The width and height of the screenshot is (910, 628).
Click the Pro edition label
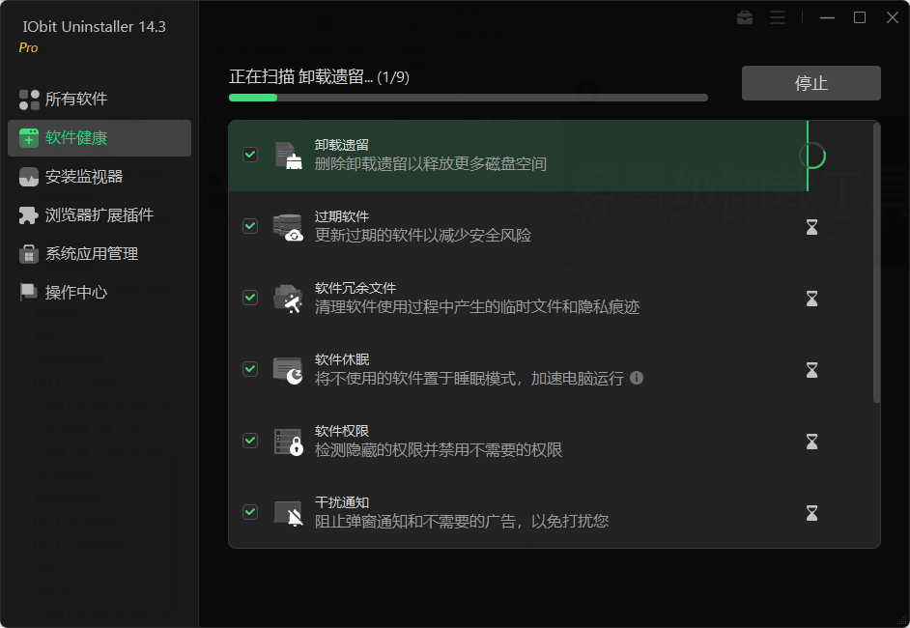[x=28, y=47]
